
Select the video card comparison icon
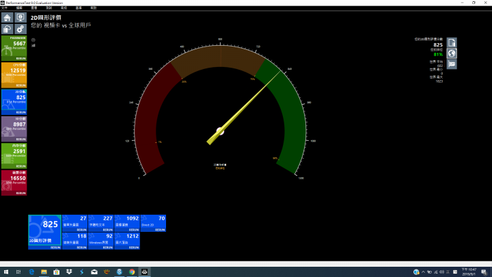pyautogui.click(x=452, y=64)
